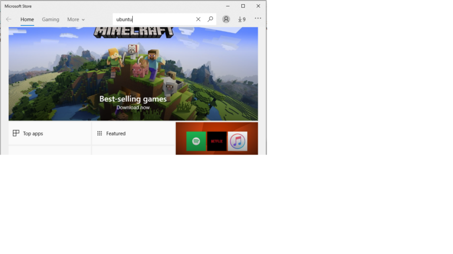Open the See more ellipsis menu
This screenshot has width=453, height=254.
(x=258, y=19)
